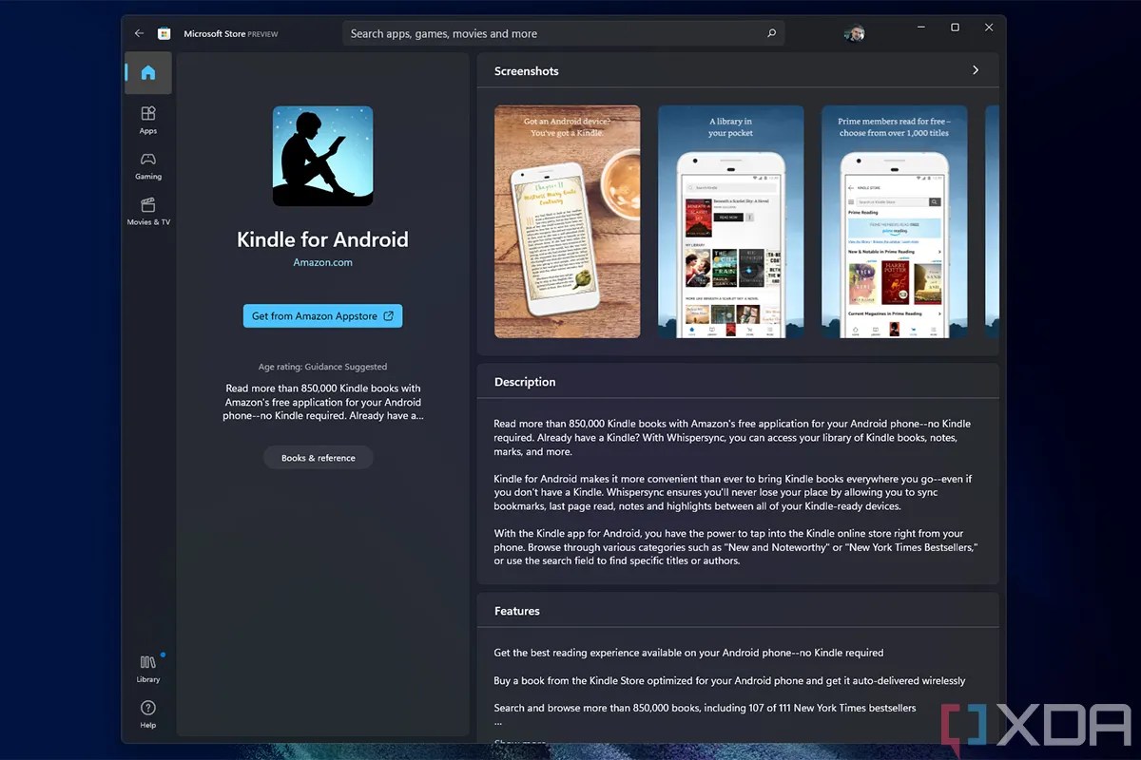The height and width of the screenshot is (760, 1141).
Task: Click 'Search and browse more than 850,000' line
Action: [x=706, y=708]
